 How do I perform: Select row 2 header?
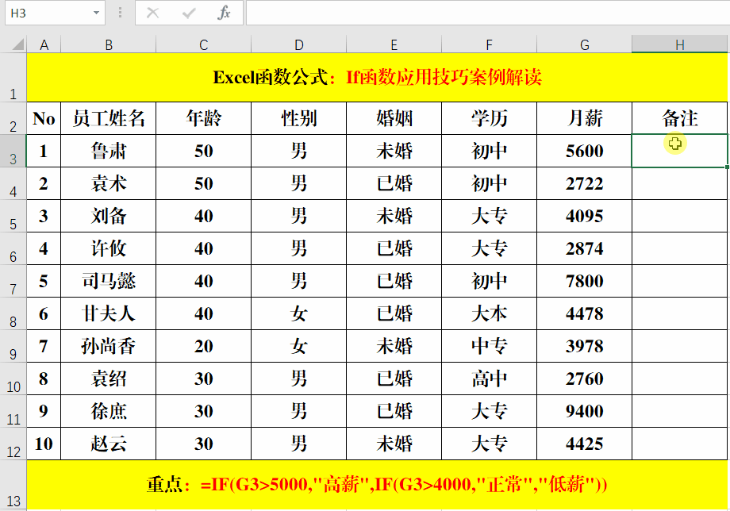click(x=13, y=118)
